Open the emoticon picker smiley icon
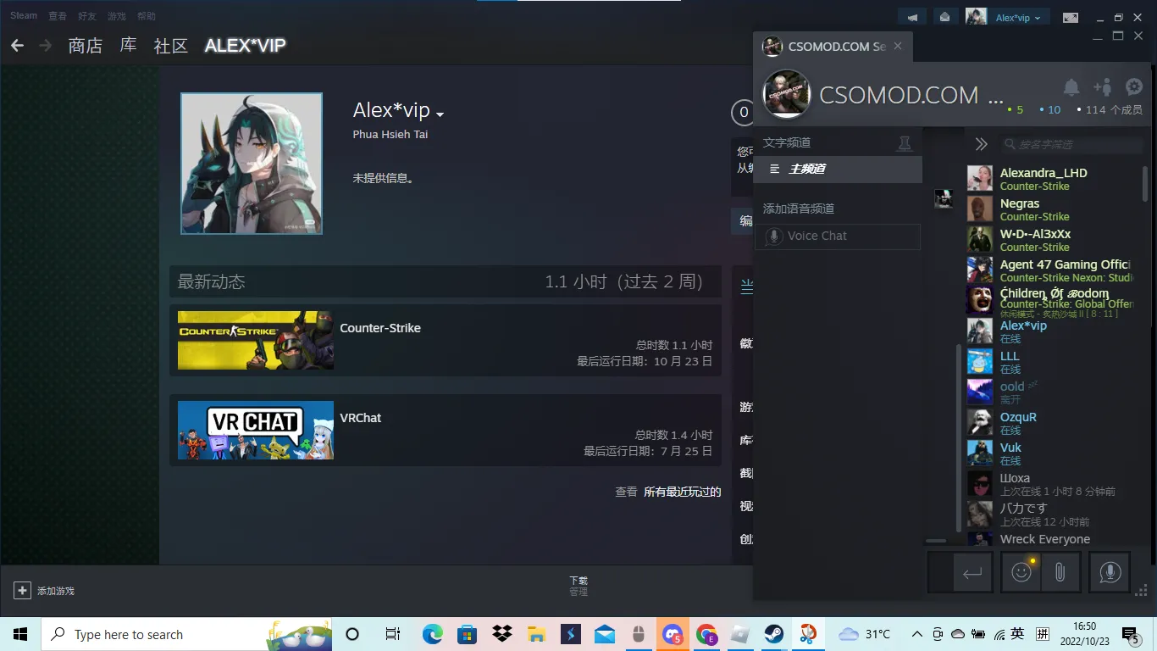 [1021, 572]
